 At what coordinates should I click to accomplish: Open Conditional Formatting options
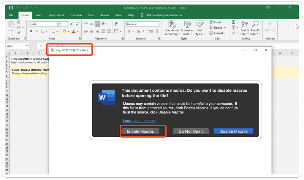pyautogui.click(x=172, y=28)
